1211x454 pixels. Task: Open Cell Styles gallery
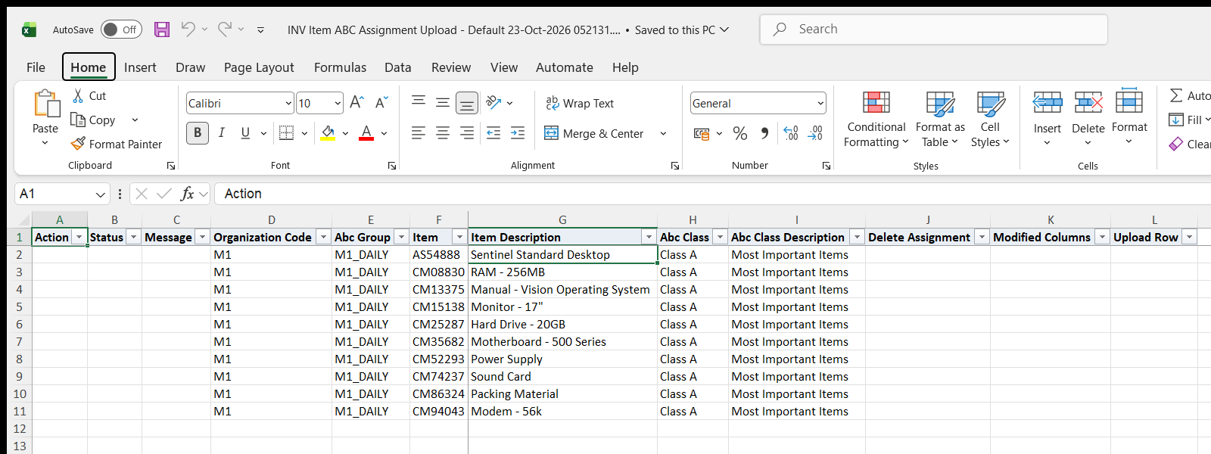coord(990,120)
